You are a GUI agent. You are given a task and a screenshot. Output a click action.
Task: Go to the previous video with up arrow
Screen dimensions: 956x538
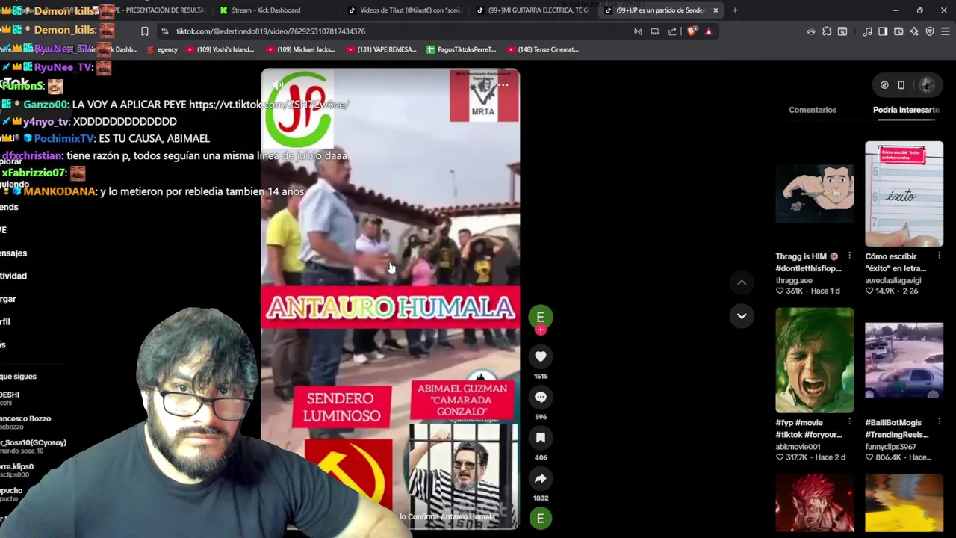[x=742, y=282]
